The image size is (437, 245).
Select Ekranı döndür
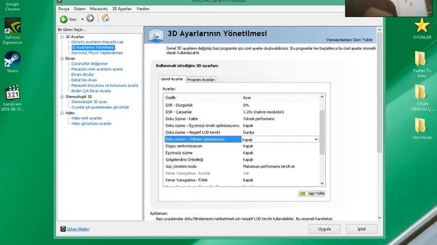83,74
